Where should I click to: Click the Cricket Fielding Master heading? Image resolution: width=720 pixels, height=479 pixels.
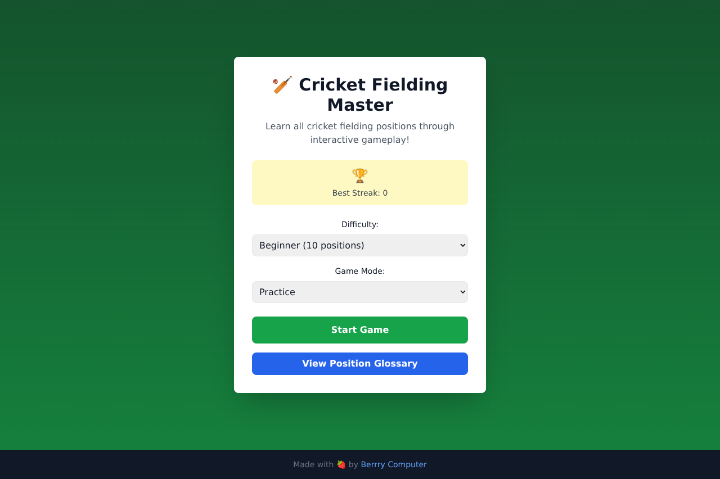[373, 94]
